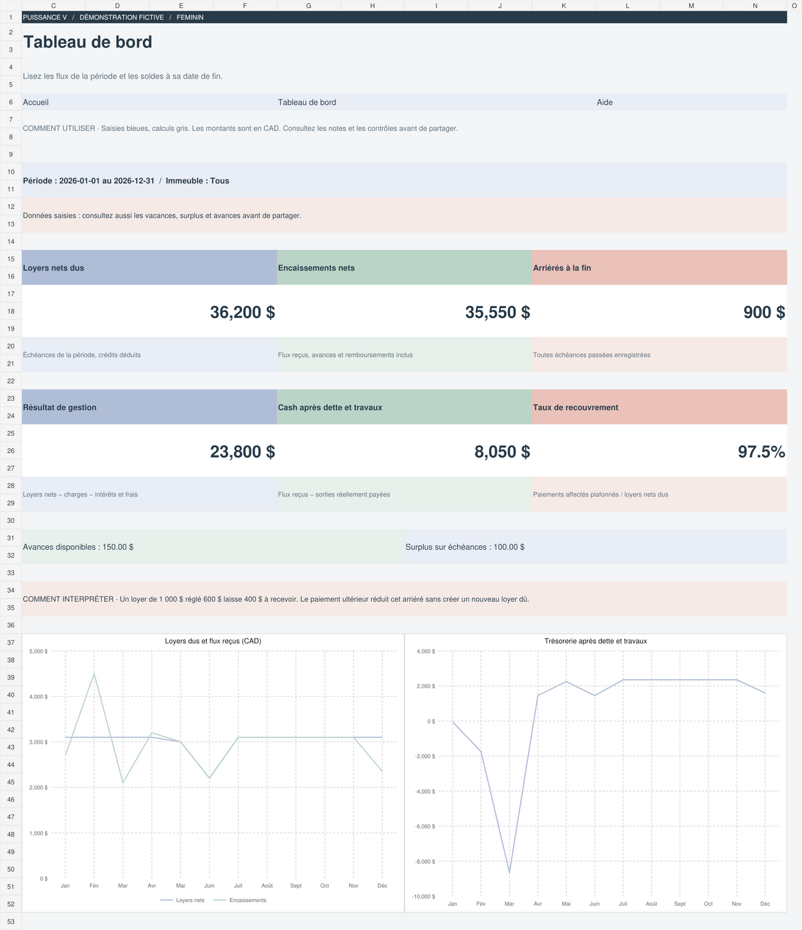
Task: Select row 18 header
Action: 11,311
